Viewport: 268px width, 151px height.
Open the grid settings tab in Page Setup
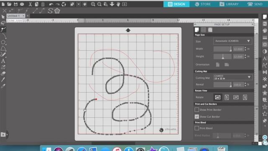click(204, 30)
